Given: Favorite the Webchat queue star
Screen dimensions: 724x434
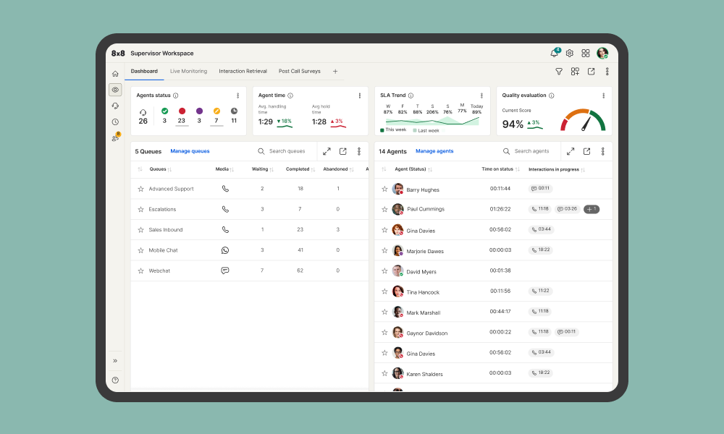Looking at the screenshot, I should [141, 271].
